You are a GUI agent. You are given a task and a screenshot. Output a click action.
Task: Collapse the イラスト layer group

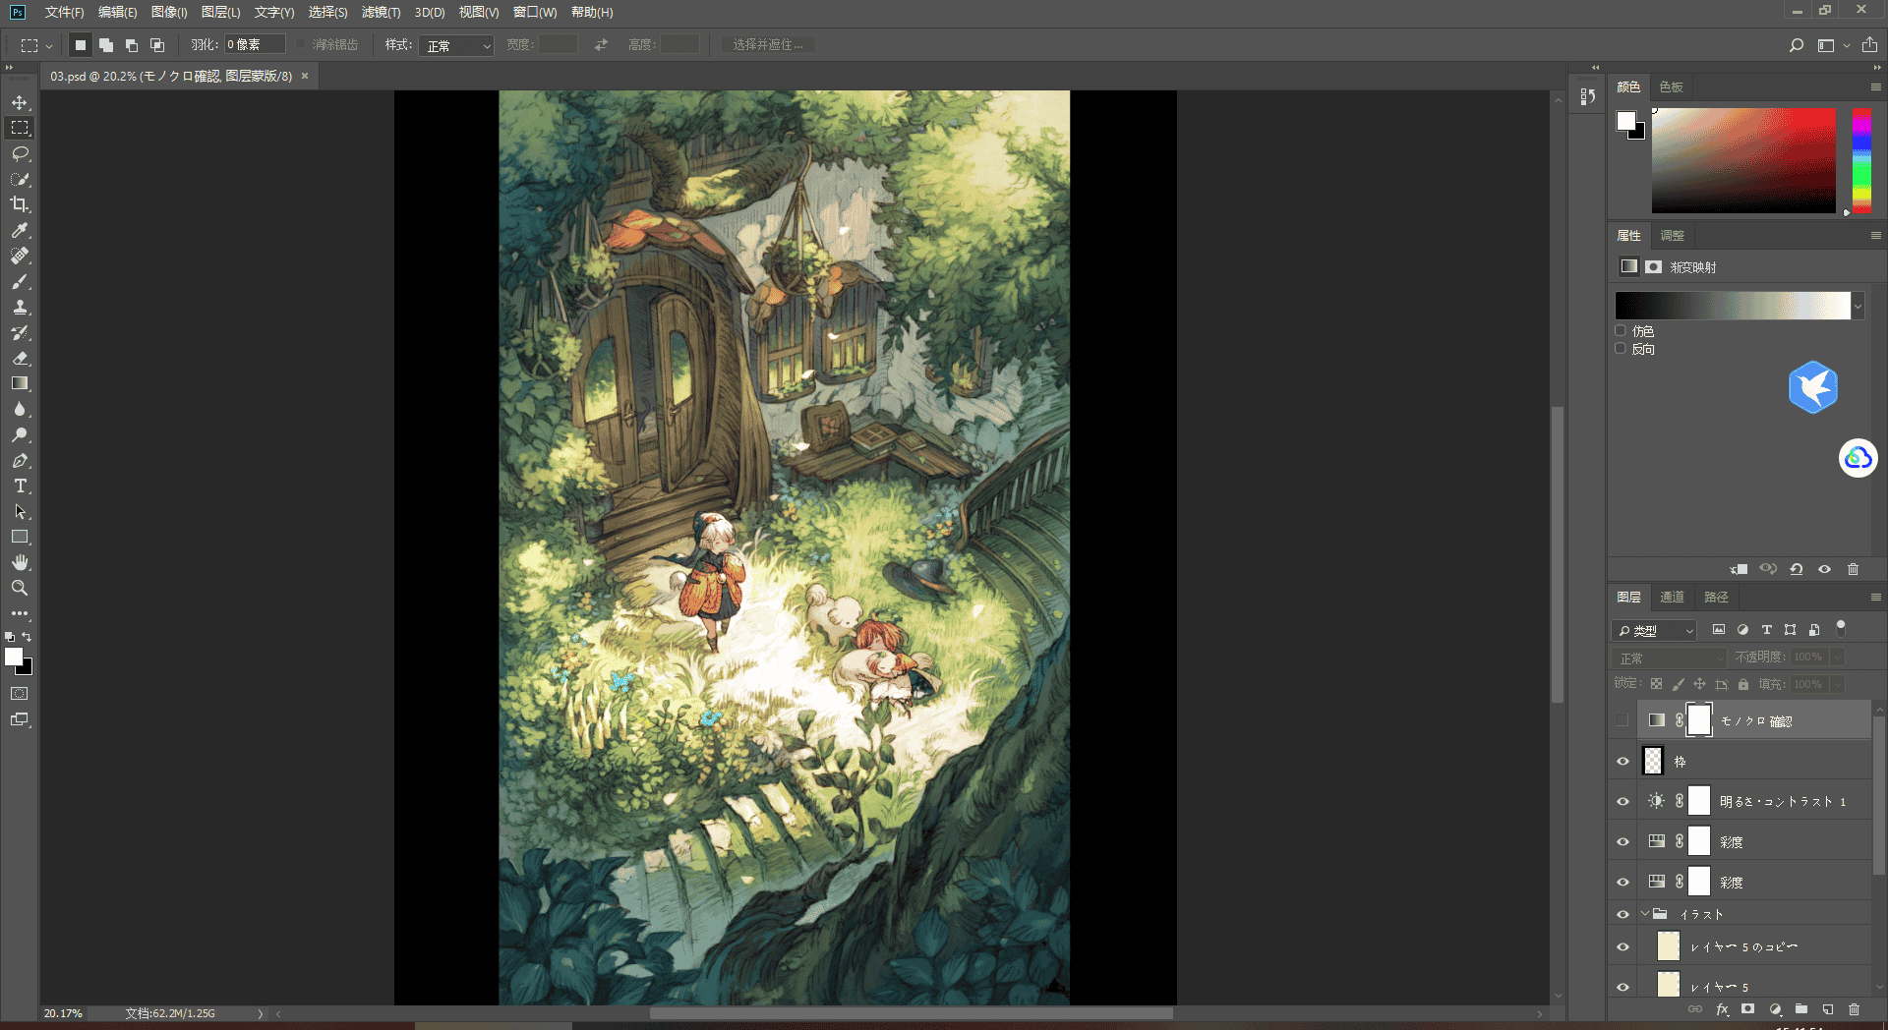pos(1644,914)
